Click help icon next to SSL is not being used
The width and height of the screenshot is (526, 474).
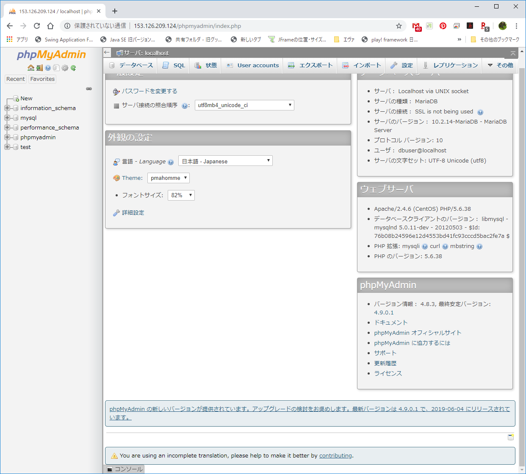click(x=480, y=112)
